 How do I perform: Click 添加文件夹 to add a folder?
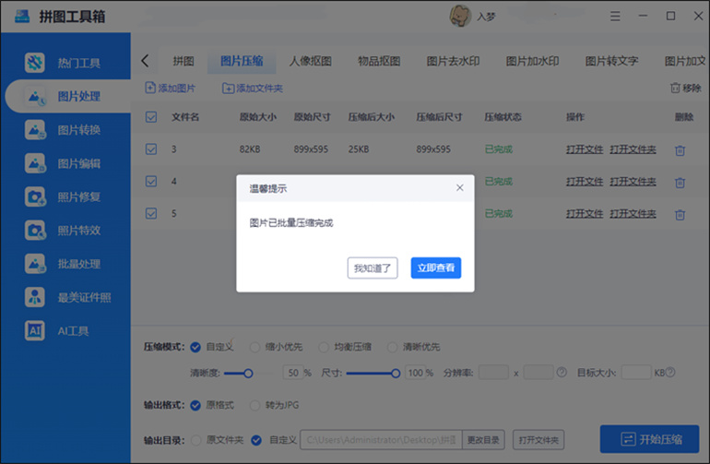point(253,88)
